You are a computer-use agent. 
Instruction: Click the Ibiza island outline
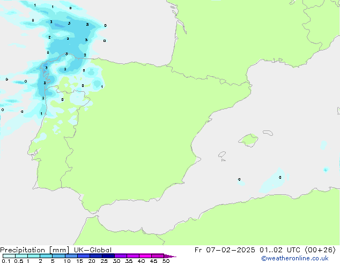222,155
